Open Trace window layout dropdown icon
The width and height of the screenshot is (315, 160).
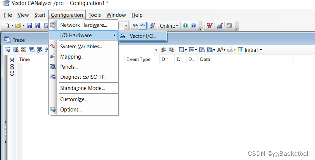coord(183,50)
